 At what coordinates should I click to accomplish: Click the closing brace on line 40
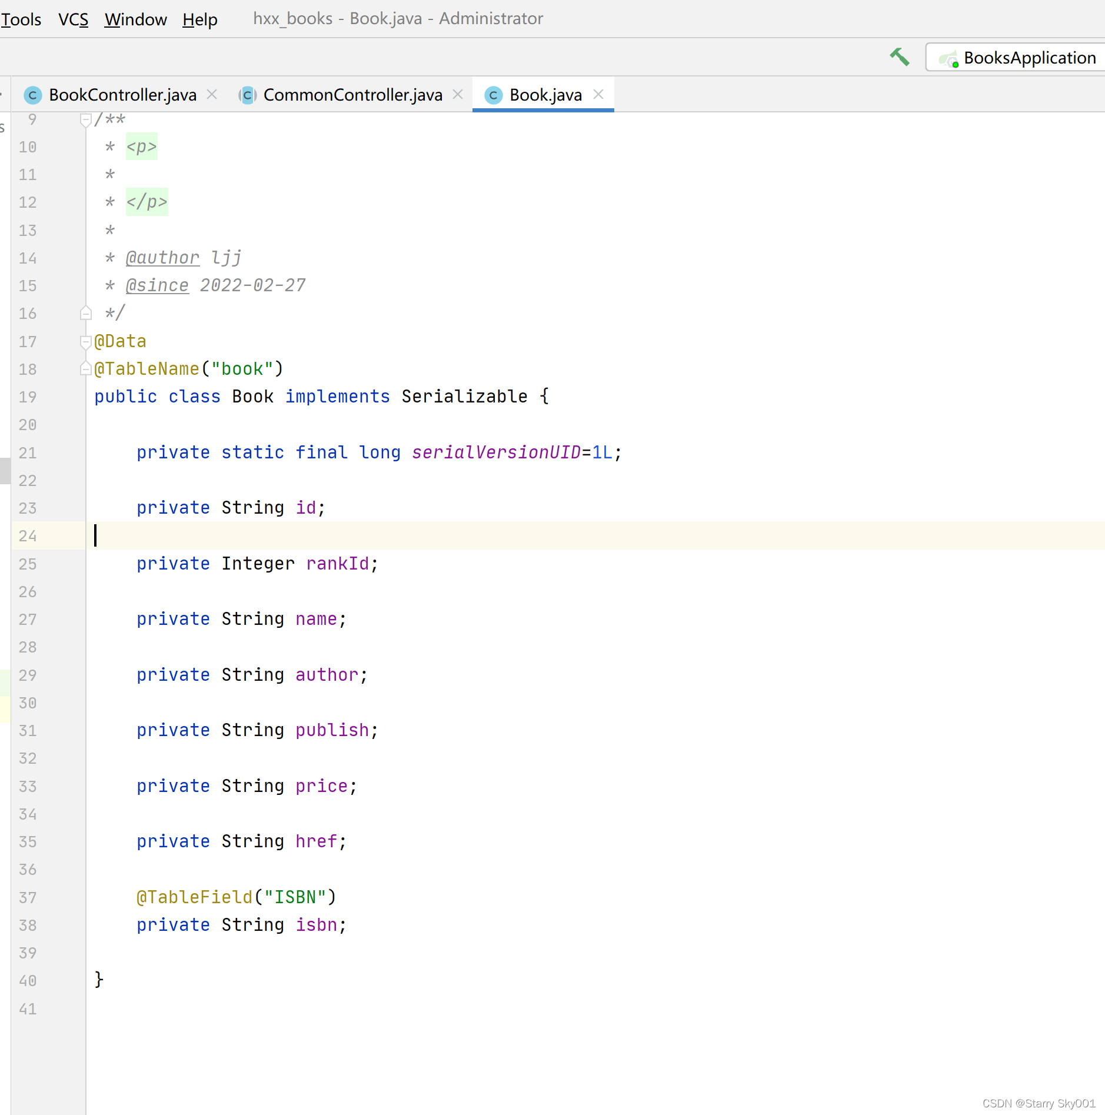point(99,980)
